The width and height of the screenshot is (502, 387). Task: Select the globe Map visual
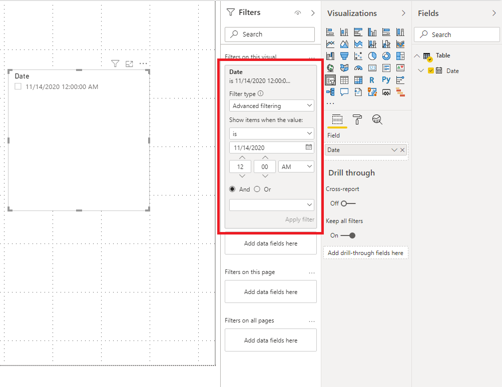[330, 68]
